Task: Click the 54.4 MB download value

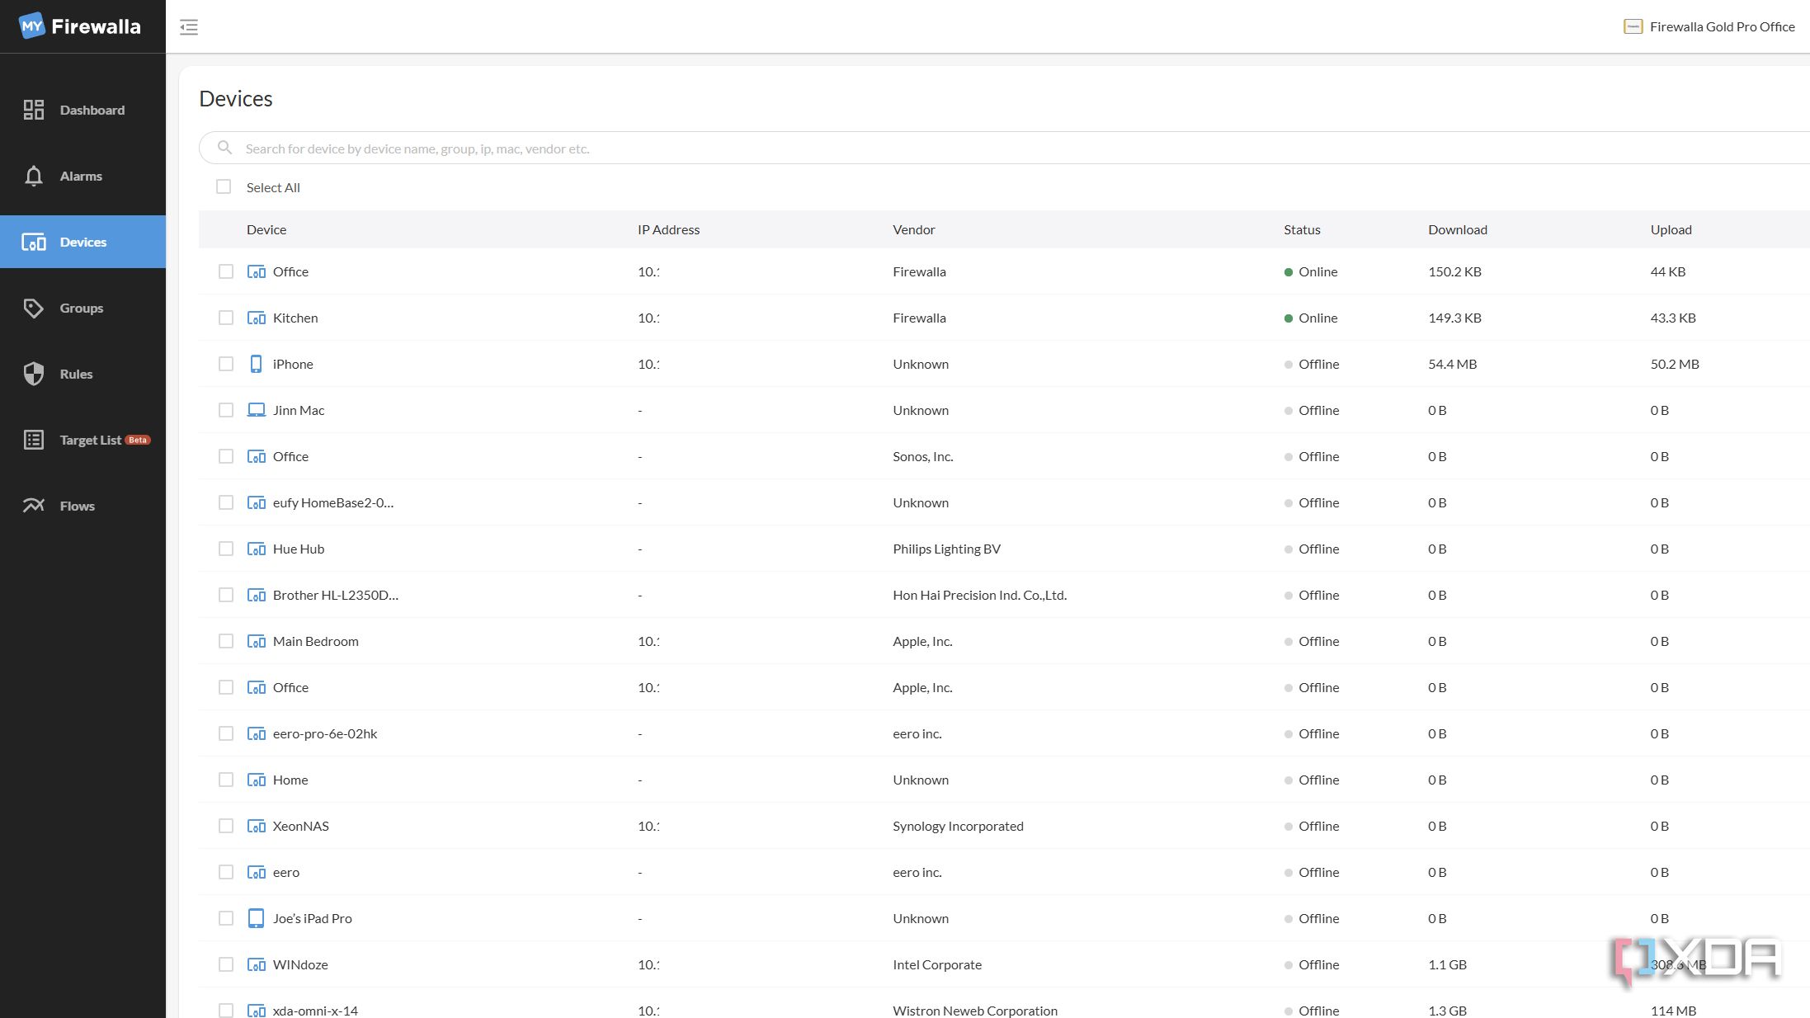Action: pos(1452,364)
